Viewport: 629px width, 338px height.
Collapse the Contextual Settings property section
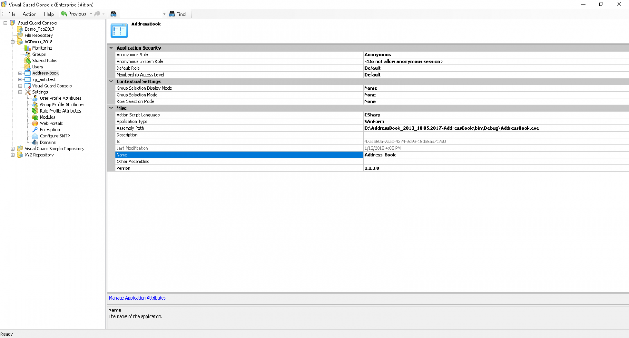111,81
